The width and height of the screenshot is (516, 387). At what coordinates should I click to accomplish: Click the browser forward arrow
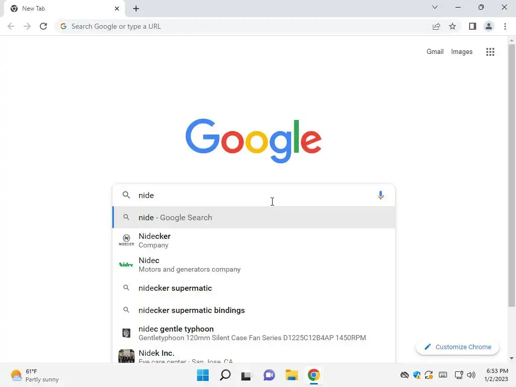coord(27,26)
